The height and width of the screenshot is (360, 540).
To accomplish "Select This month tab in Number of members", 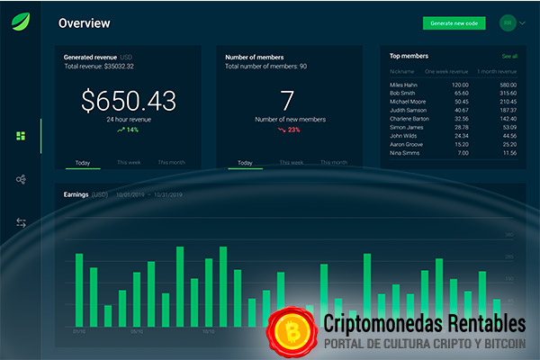I will 334,162.
